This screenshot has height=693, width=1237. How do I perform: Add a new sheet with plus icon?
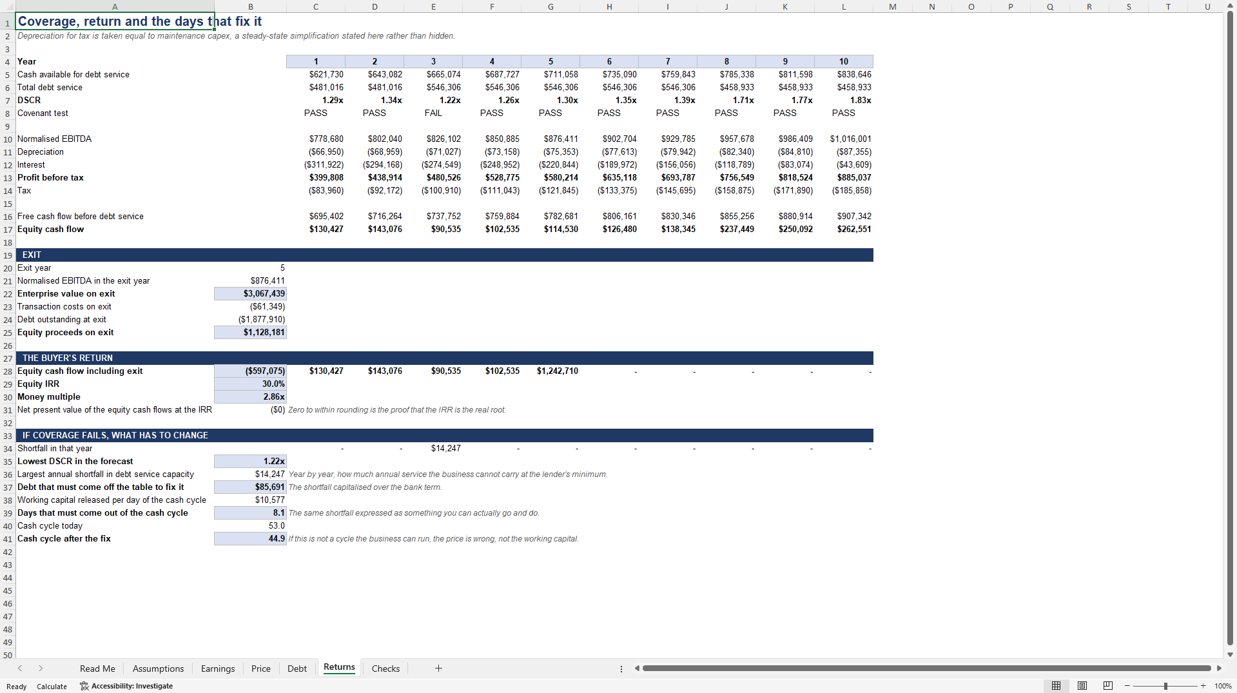click(x=438, y=669)
